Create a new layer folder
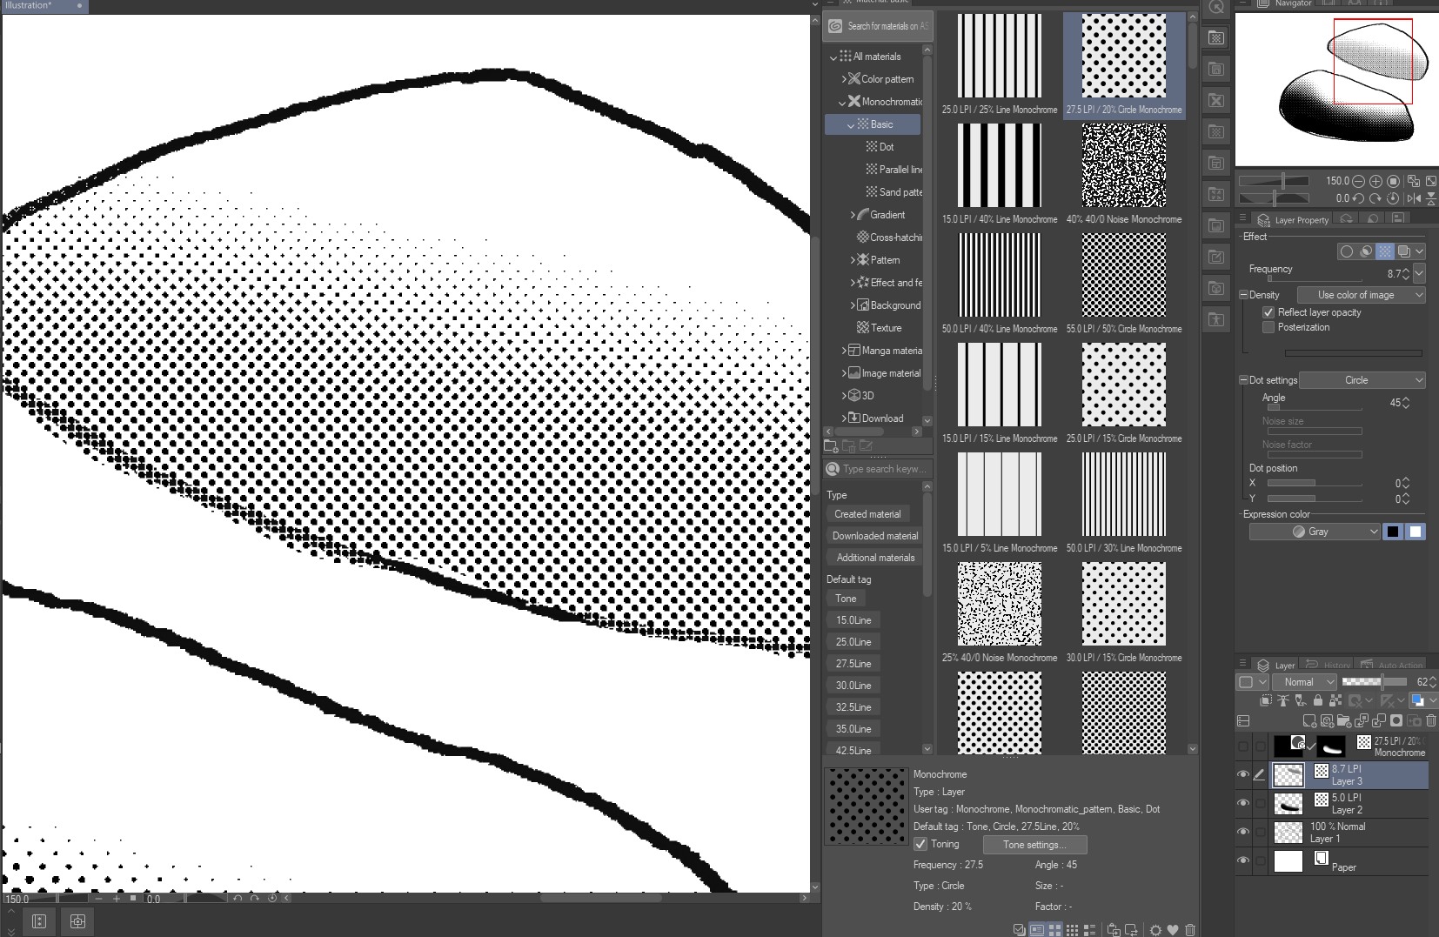Viewport: 1439px width, 937px height. point(1344,721)
